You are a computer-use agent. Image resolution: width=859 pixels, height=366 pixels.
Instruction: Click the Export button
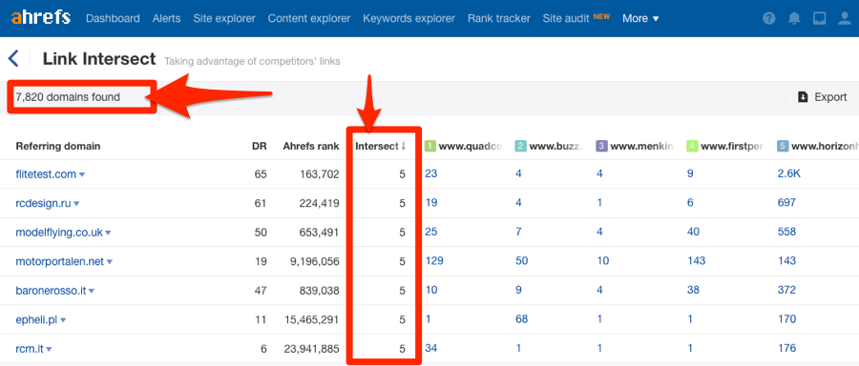pyautogui.click(x=823, y=97)
